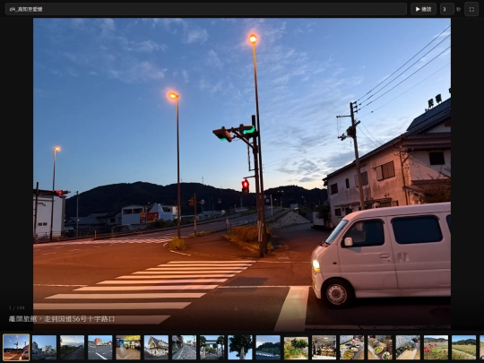Viewport: 484px width, 363px height.
Task: Select the first thumbnail of the crossroad at dusk
Action: pyautogui.click(x=16, y=347)
